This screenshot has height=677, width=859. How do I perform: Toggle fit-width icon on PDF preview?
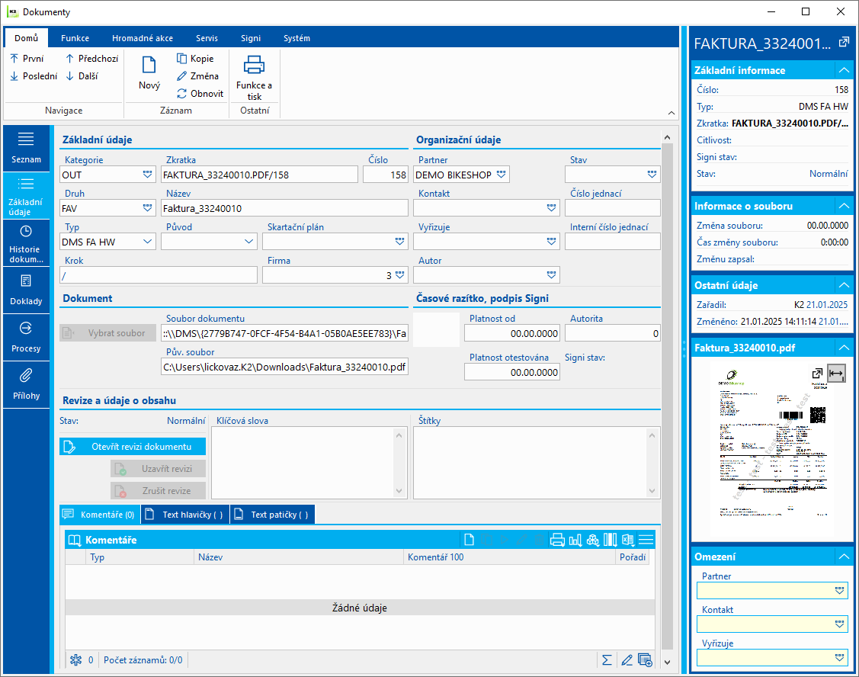point(836,374)
